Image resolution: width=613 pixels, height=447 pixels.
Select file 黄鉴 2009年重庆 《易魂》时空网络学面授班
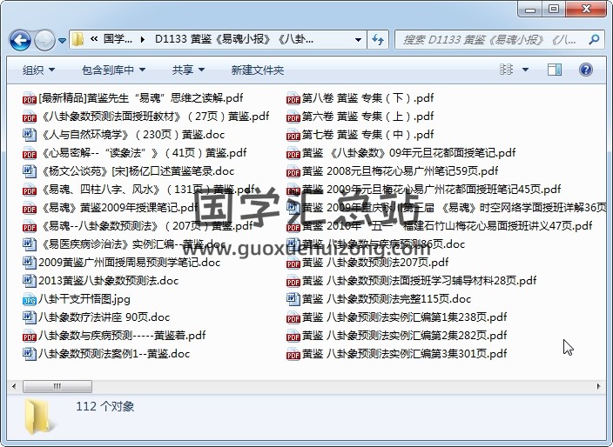point(454,207)
